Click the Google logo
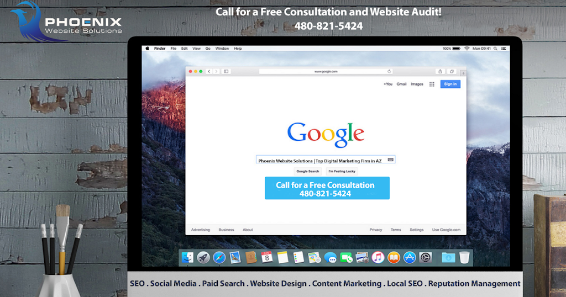Screen dimensions: 566x297 tap(326, 135)
